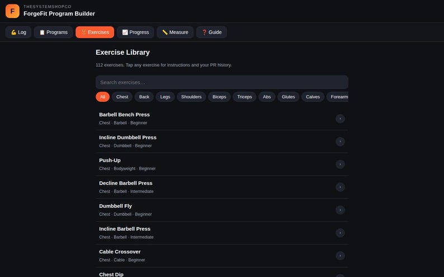The height and width of the screenshot is (277, 444).
Task: Filter exercises by Shoulders
Action: coord(191,97)
